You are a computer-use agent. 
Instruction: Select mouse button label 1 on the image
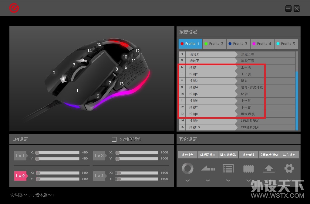(x=77, y=90)
